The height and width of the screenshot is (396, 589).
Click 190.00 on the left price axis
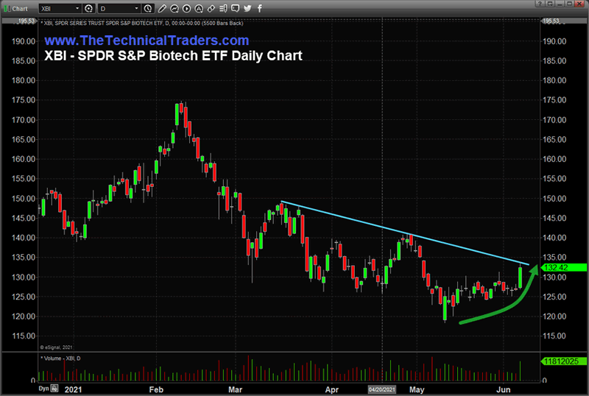click(24, 41)
